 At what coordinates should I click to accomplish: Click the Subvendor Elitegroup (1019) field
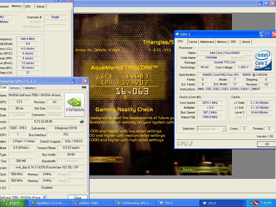coord(66,128)
